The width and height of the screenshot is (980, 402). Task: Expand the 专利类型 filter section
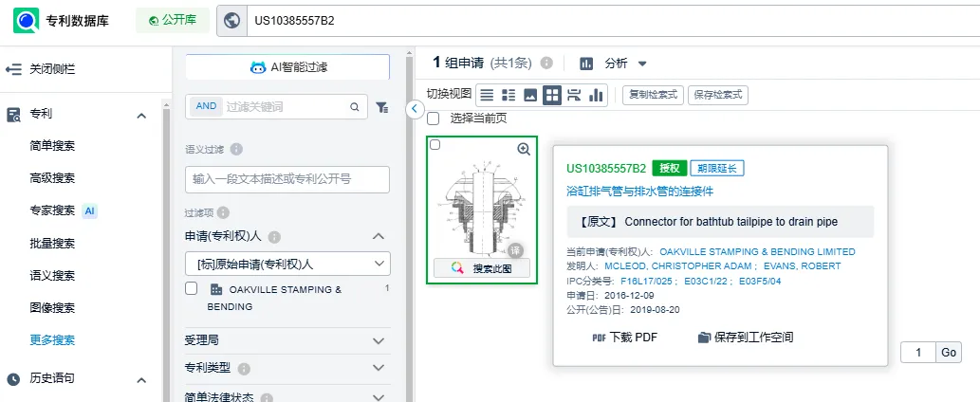coord(379,368)
